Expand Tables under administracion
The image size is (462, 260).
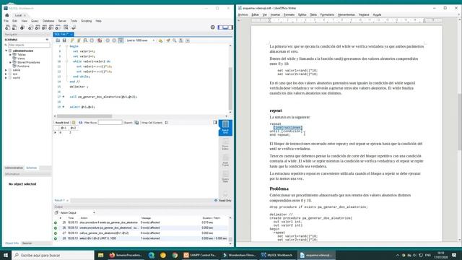point(10,55)
